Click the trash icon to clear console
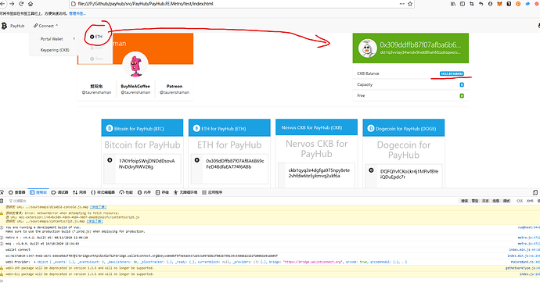Viewport: 540px width, 286px height. click(x=2, y=201)
